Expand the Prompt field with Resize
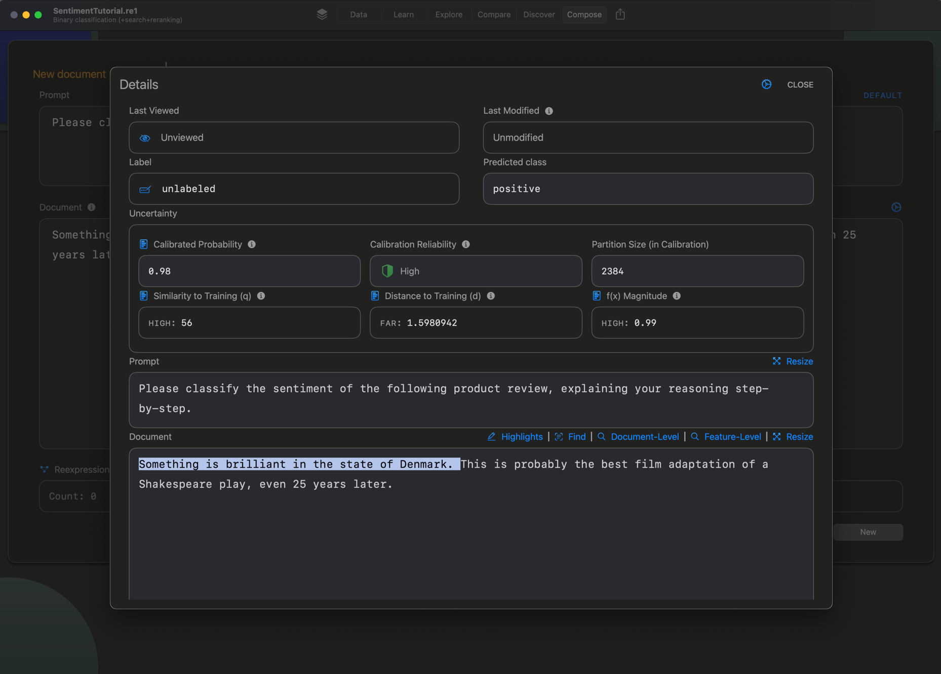941x674 pixels. [x=793, y=361]
